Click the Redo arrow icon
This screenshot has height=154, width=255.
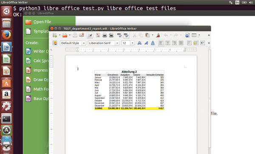[x=176, y=35]
